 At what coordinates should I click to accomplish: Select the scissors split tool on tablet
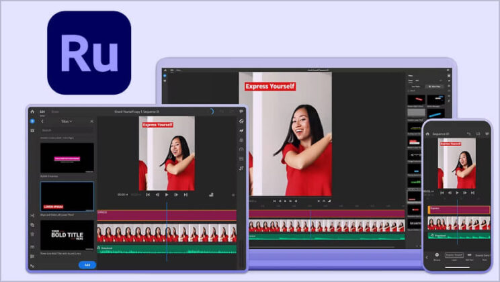tap(32, 216)
